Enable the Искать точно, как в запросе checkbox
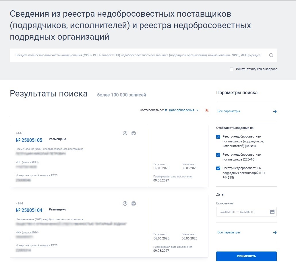Image resolution: width=296 pixels, height=265 pixels. tap(231, 69)
